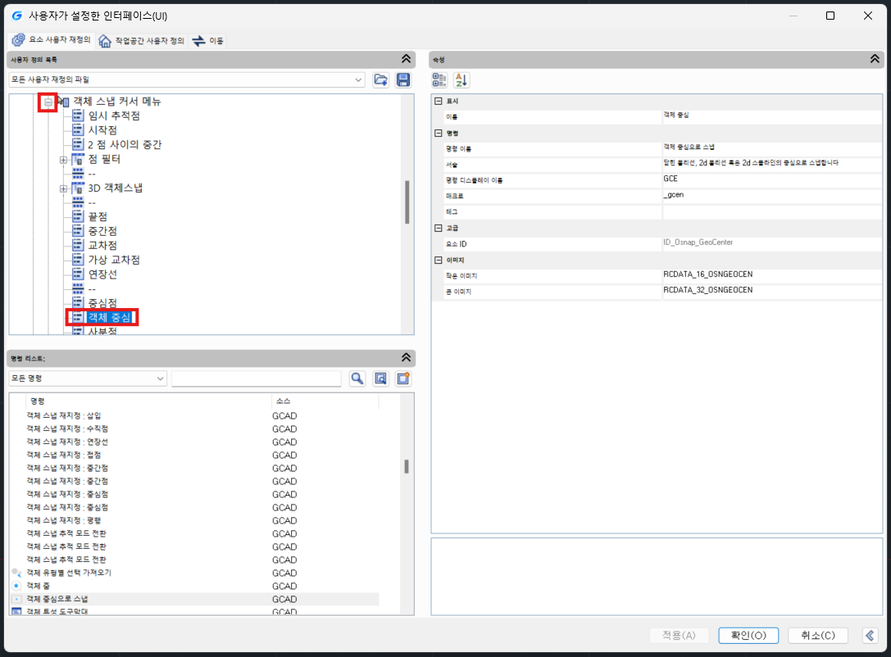Sort properties alphabetically with A-Z icon
The image size is (891, 657).
461,79
